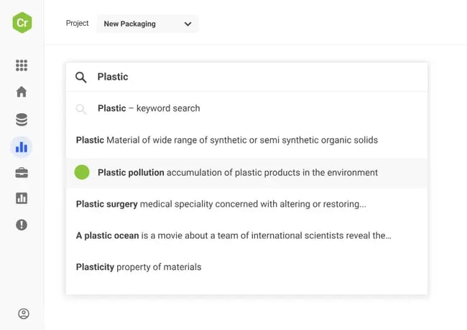467x330 pixels.
Task: Open the apps grid icon in sidebar
Action: [x=22, y=65]
